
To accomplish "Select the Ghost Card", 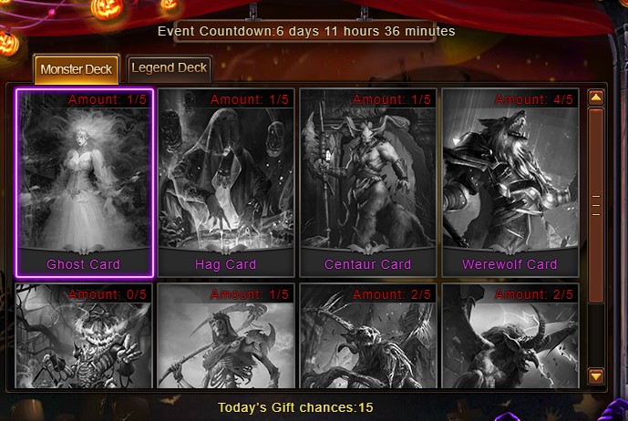I will [85, 183].
